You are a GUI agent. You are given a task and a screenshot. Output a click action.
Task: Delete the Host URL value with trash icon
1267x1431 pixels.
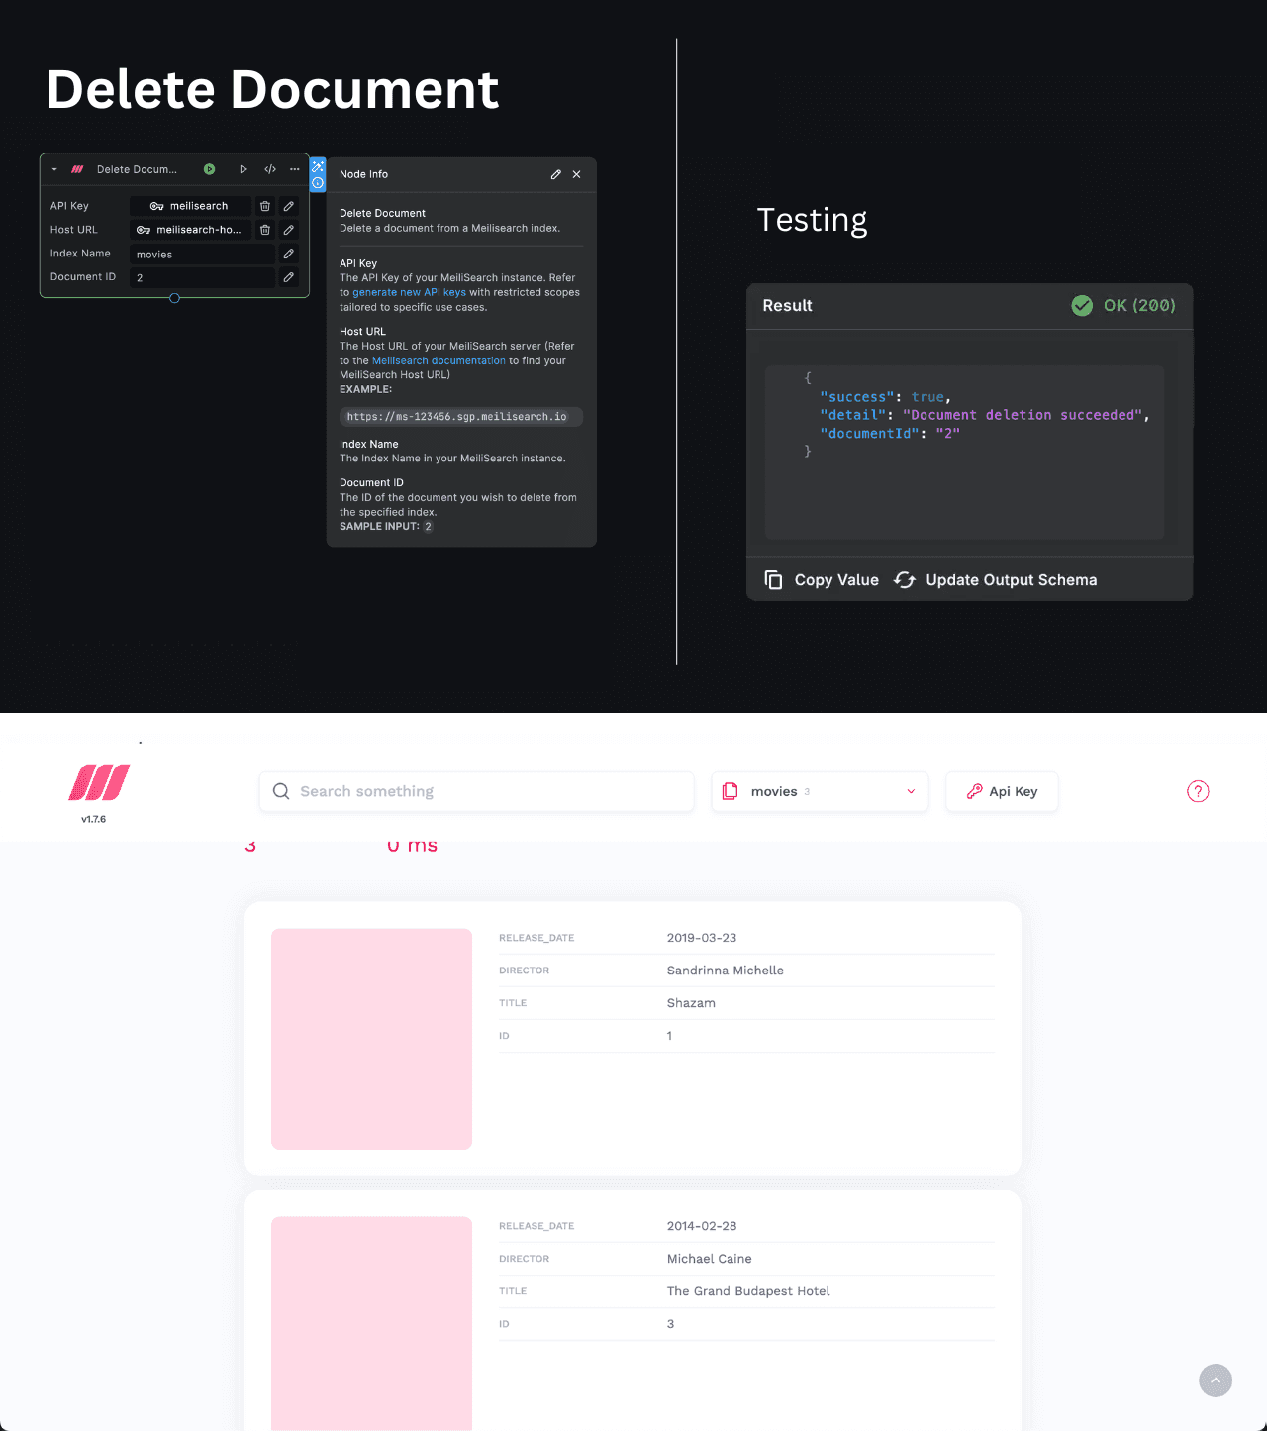click(265, 230)
